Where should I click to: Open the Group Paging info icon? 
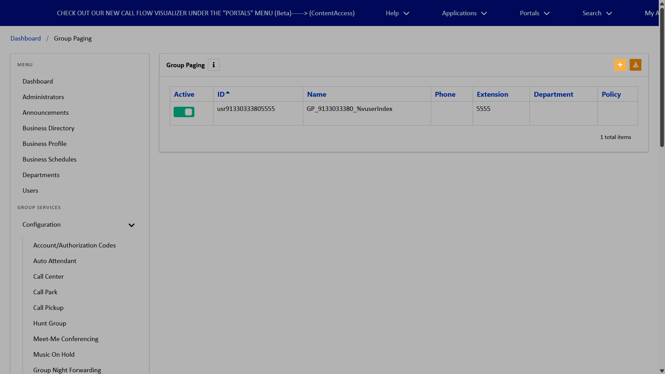point(213,65)
